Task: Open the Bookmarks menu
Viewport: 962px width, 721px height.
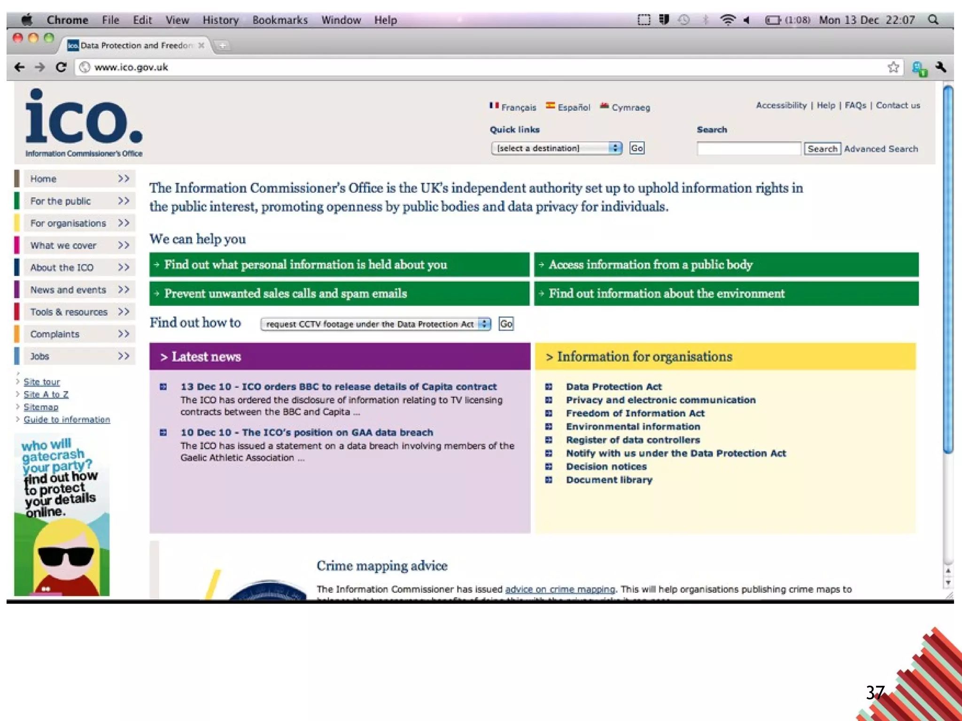Action: [280, 20]
